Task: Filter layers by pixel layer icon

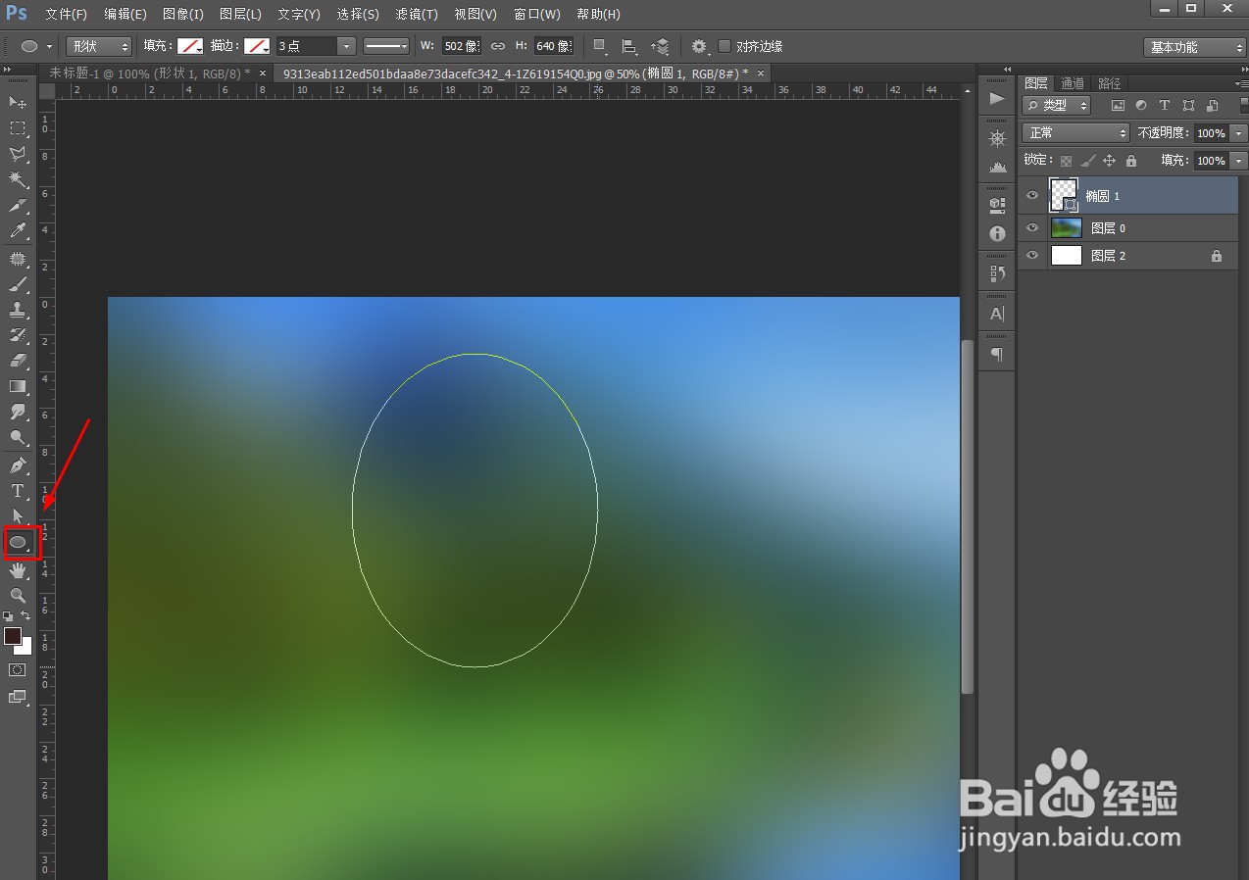Action: pos(1118,105)
